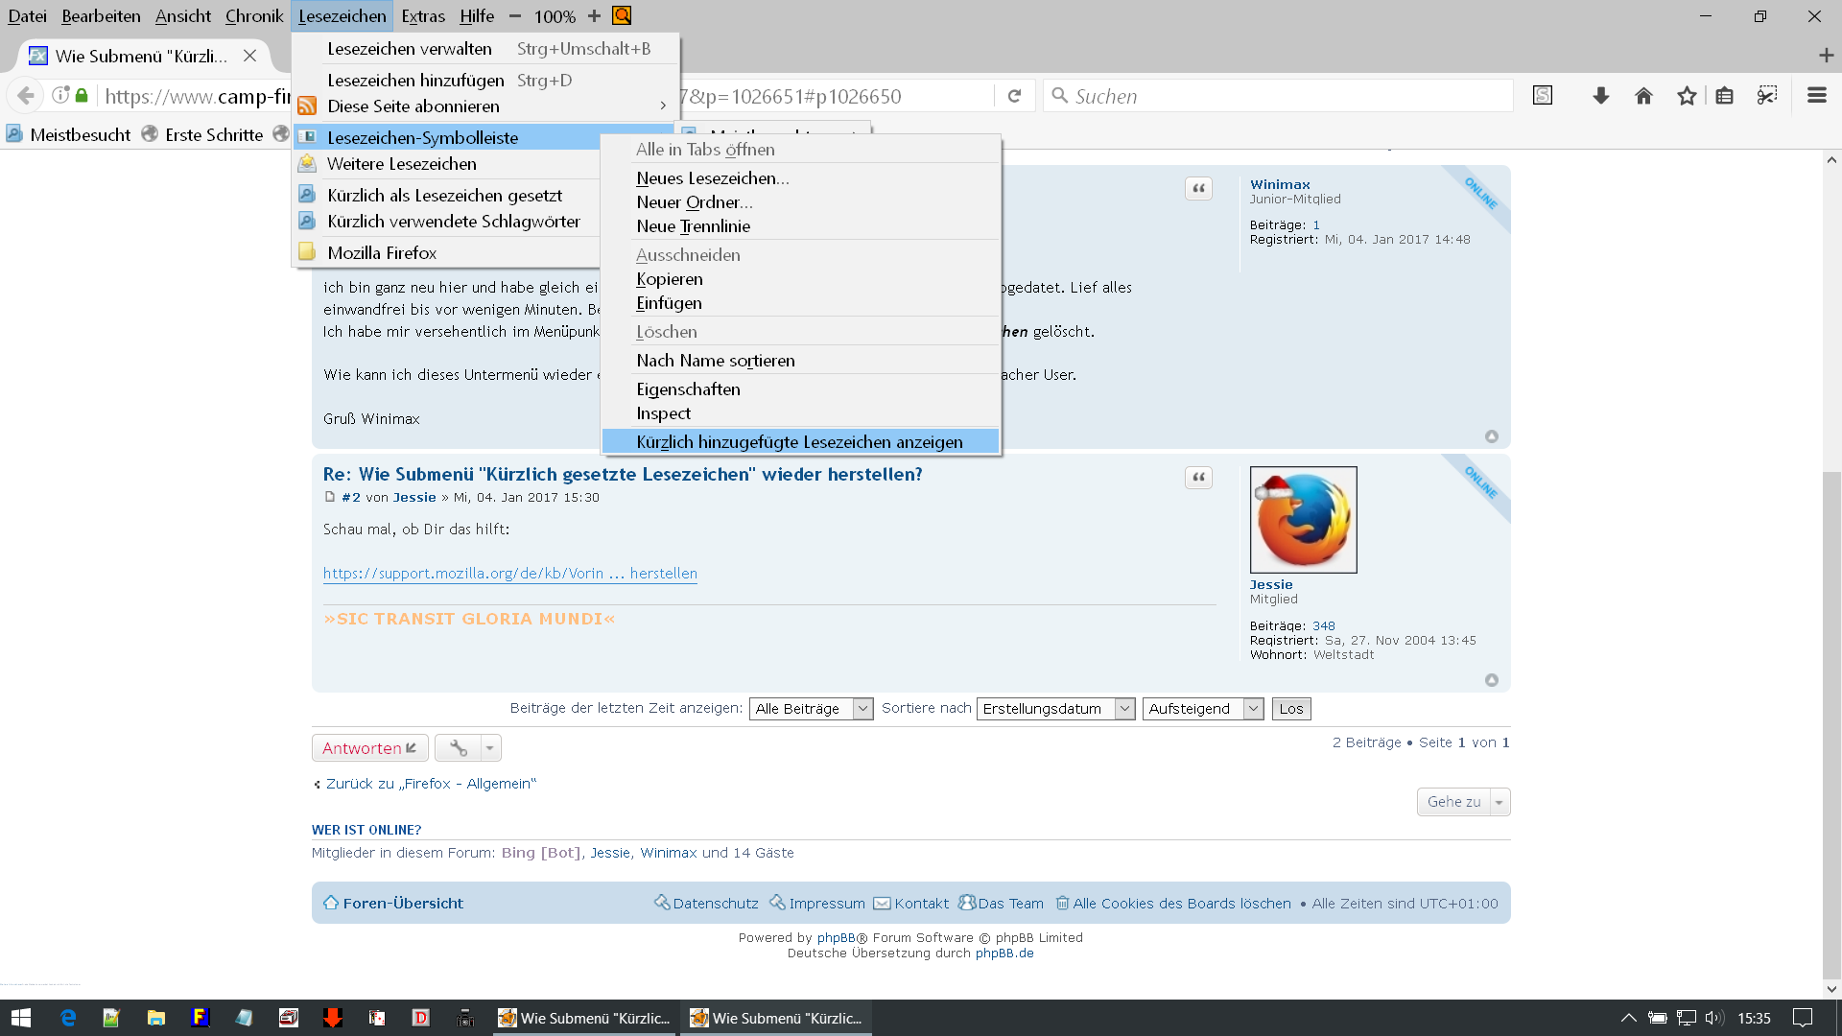Screen dimensions: 1842x1036
Task: Choose Neuer Ordner... from context menu
Action: point(695,202)
